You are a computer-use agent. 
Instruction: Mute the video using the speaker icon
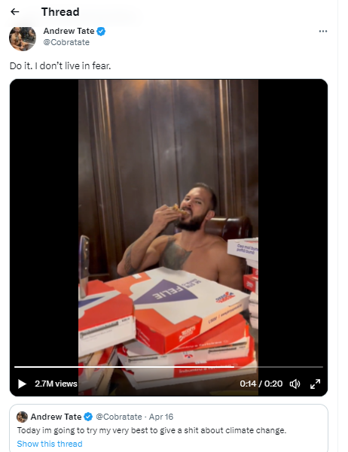pos(295,384)
